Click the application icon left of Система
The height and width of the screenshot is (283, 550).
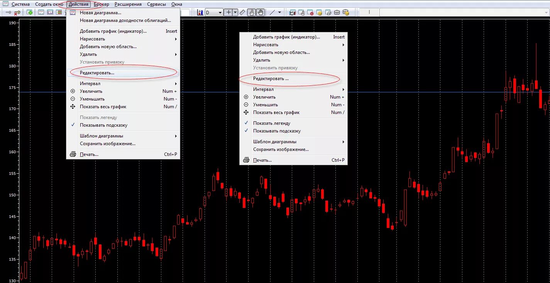pyautogui.click(x=5, y=4)
